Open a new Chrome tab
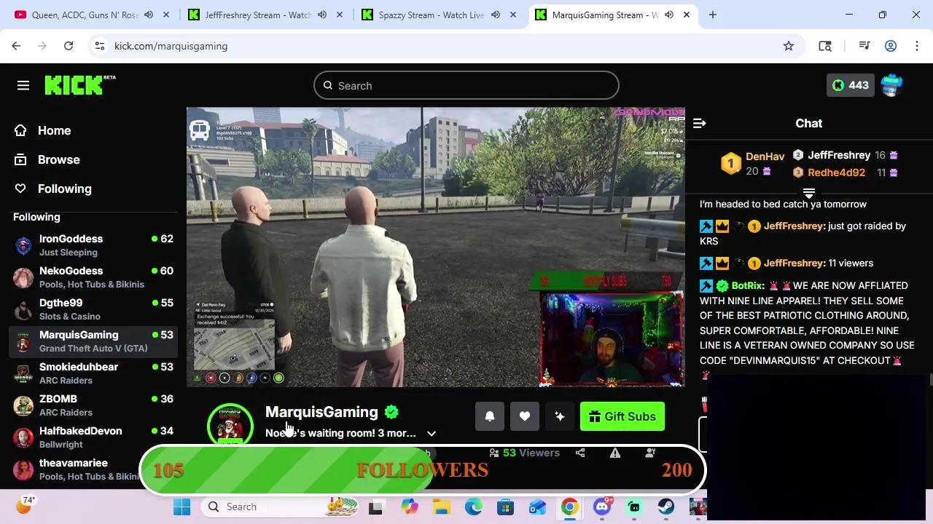This screenshot has height=524, width=933. click(713, 15)
